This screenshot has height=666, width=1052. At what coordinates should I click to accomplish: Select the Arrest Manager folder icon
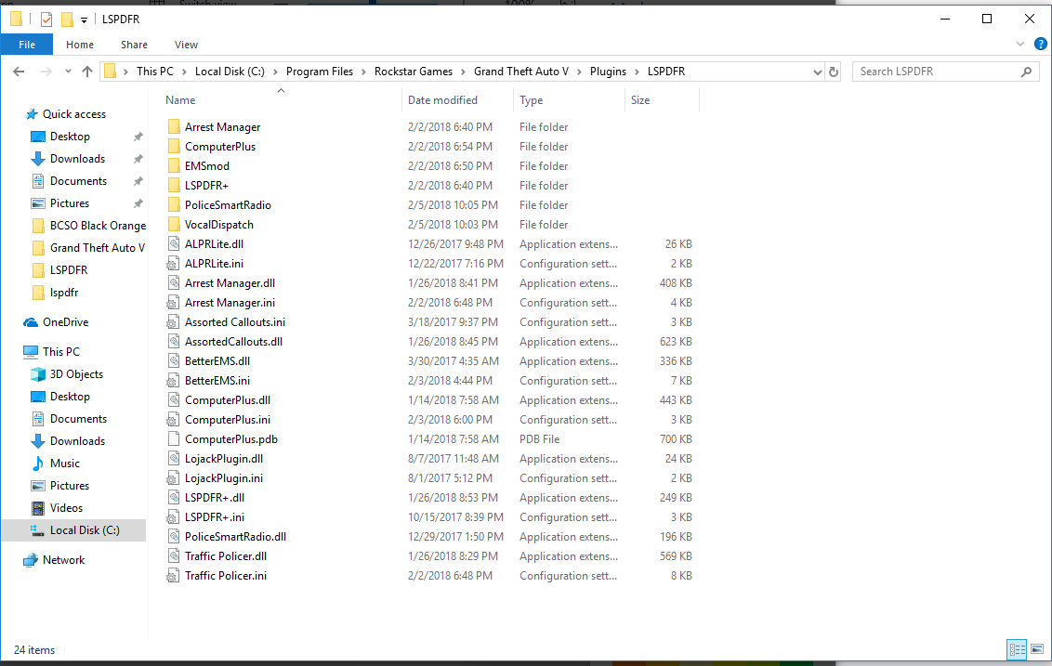[174, 126]
